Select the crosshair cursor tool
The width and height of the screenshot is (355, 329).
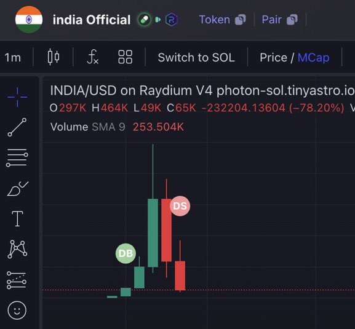[x=17, y=97]
